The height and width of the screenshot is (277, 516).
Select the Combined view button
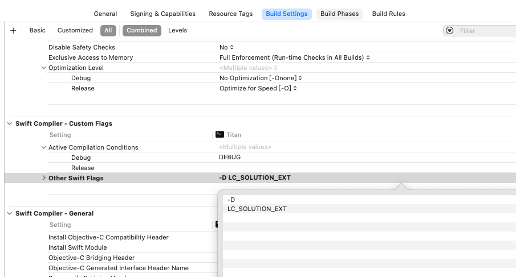tap(141, 30)
